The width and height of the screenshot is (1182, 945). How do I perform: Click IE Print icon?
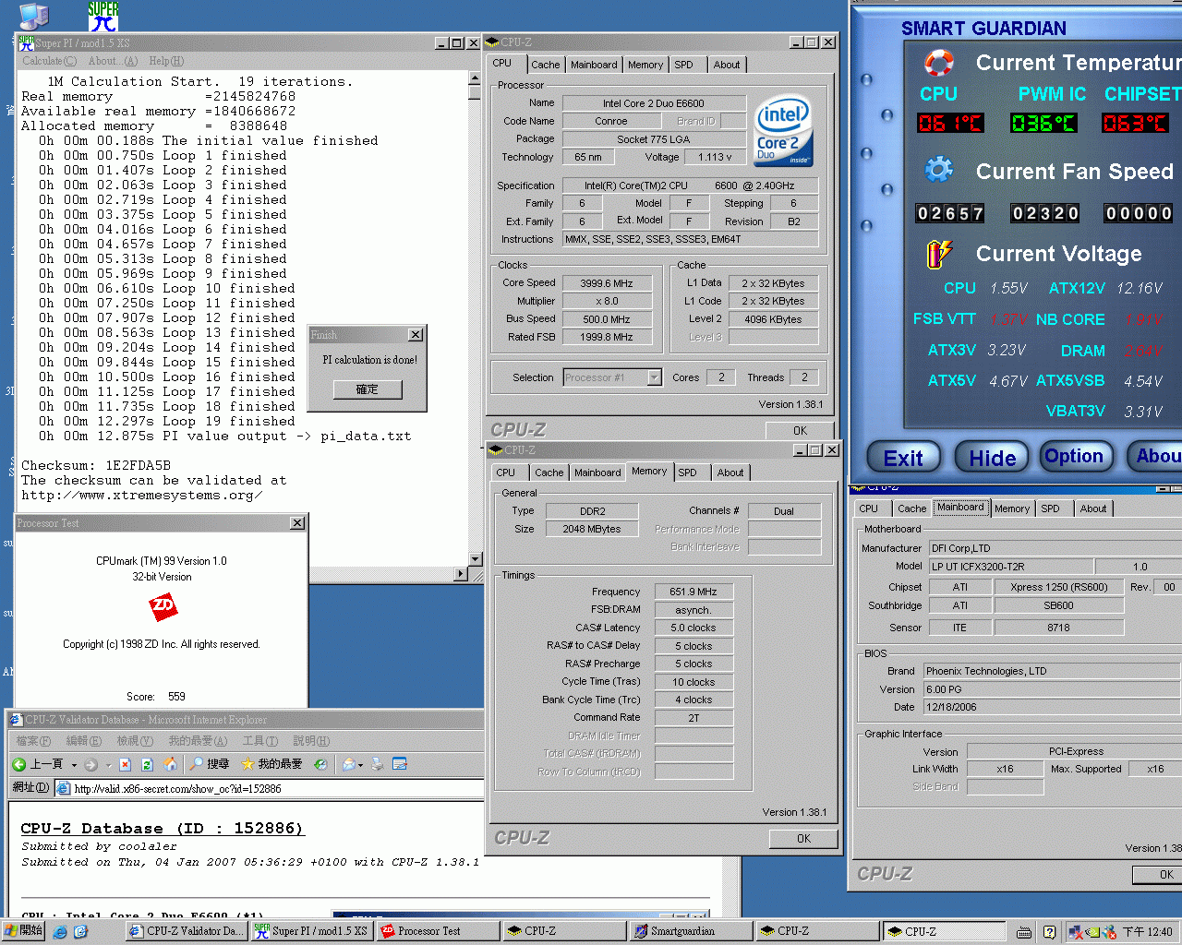[x=378, y=764]
